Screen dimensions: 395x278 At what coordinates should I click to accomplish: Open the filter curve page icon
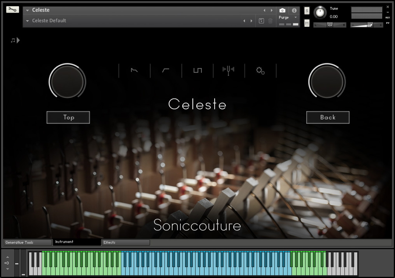[165, 70]
